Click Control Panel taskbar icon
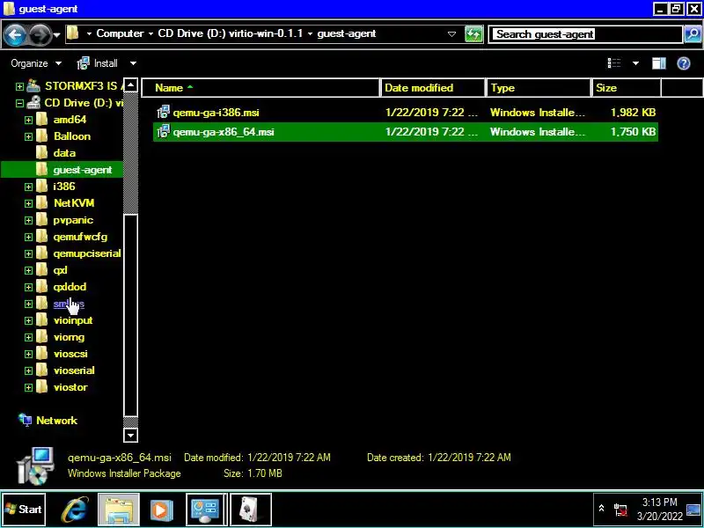This screenshot has height=528, width=704. click(x=205, y=510)
